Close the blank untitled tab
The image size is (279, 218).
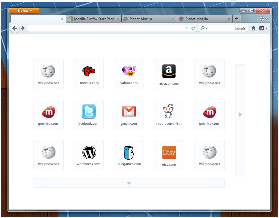click(62, 19)
